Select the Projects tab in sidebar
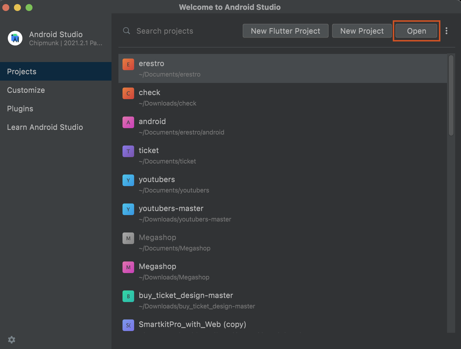Screen dimensions: 461x349 pyautogui.click(x=56, y=71)
